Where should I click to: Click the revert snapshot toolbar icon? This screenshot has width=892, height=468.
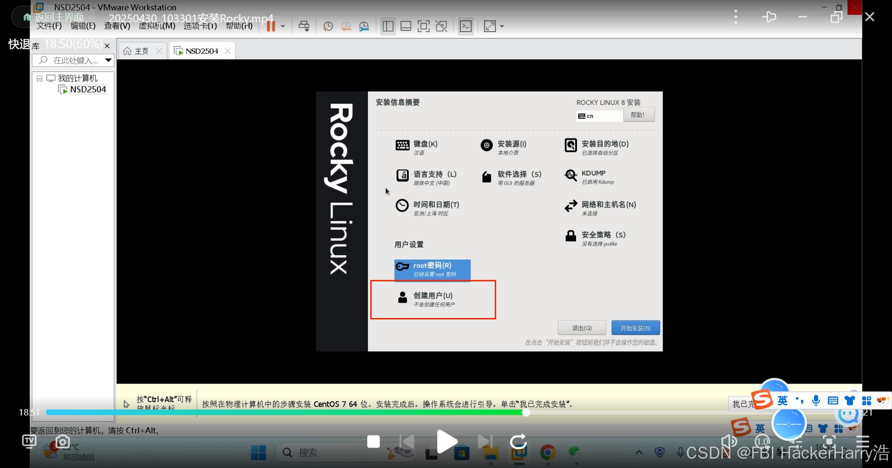(x=346, y=26)
